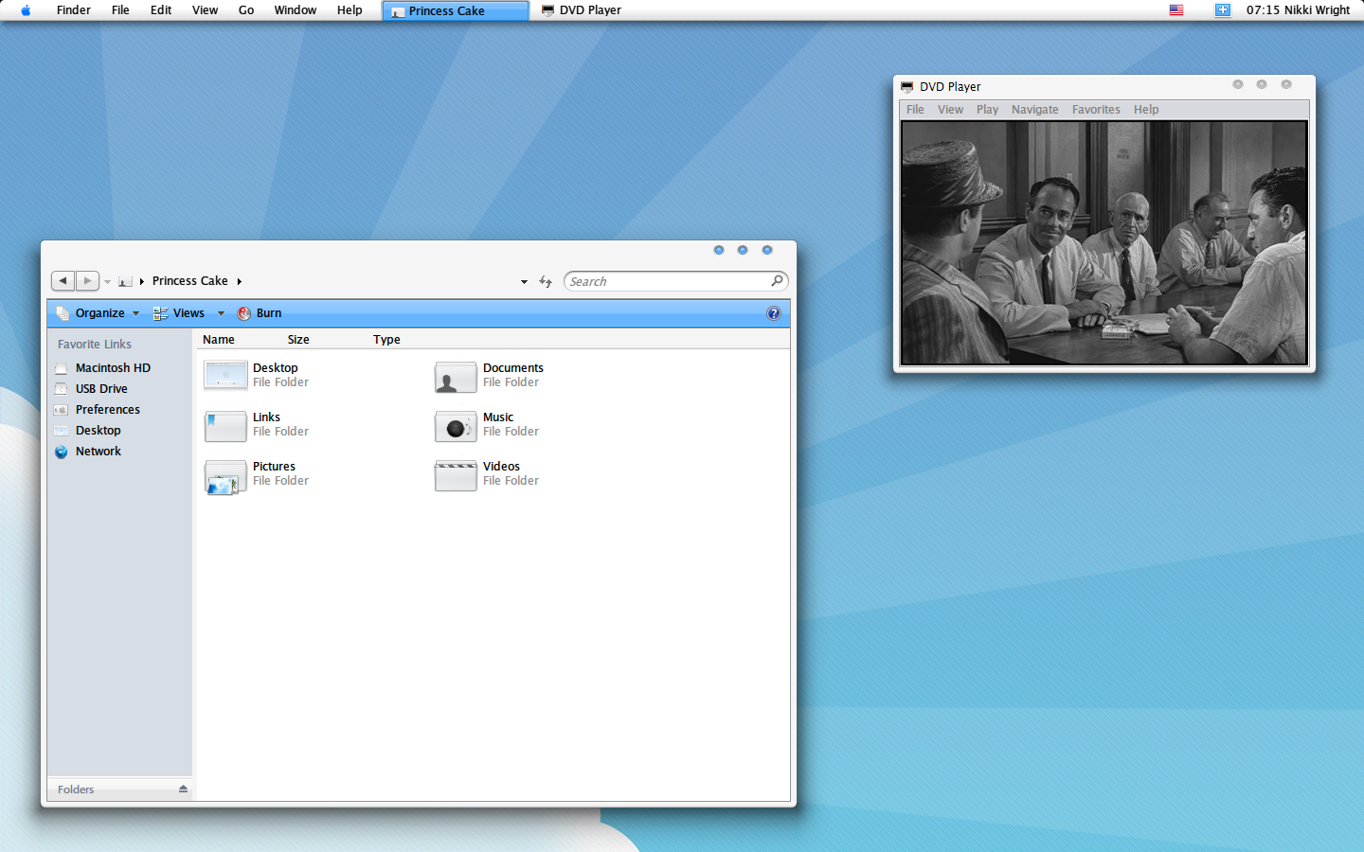Click the user folder icon in address bar
Image resolution: width=1364 pixels, height=852 pixels.
125,282
